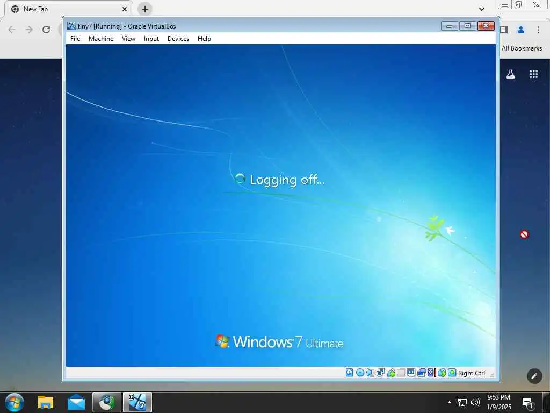
Task: Click the Customize Chrome pencil button
Action: pyautogui.click(x=534, y=376)
